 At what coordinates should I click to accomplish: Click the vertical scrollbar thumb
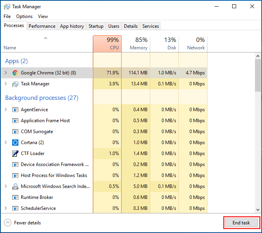click(x=258, y=76)
